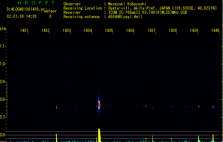Click the red echo spot below 1439

tap(199, 106)
